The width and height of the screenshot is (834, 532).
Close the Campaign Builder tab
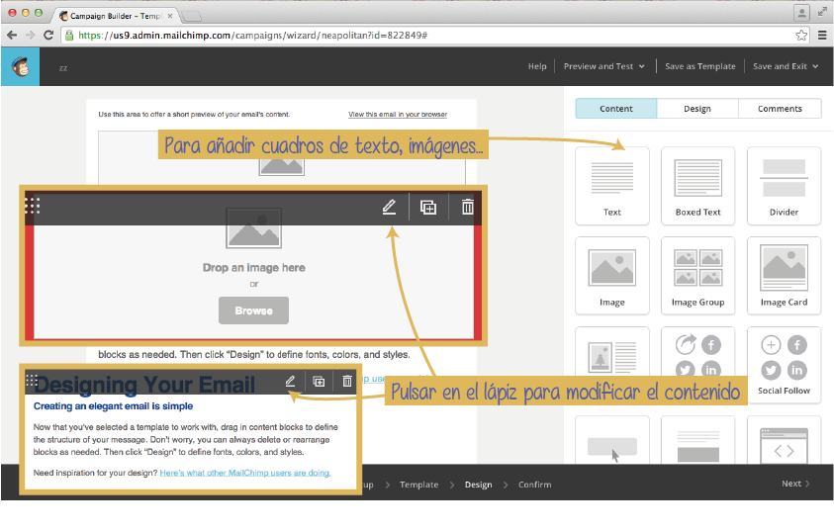click(170, 16)
